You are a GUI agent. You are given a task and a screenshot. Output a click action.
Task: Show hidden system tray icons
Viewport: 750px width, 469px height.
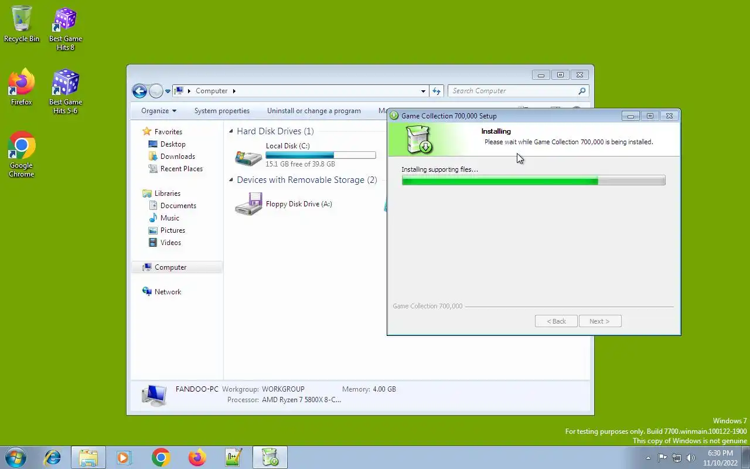[x=648, y=458]
